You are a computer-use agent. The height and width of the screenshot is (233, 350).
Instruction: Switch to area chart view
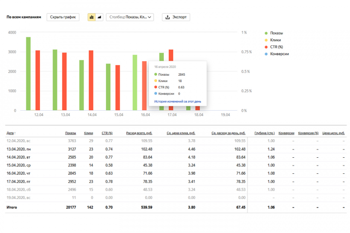click(99, 17)
